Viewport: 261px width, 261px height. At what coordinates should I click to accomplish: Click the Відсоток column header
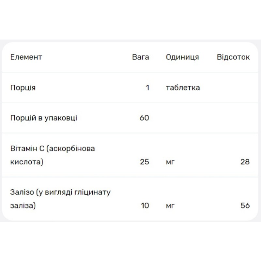(233, 57)
